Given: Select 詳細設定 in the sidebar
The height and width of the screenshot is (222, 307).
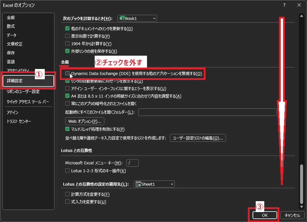Looking at the screenshot, I should point(28,81).
